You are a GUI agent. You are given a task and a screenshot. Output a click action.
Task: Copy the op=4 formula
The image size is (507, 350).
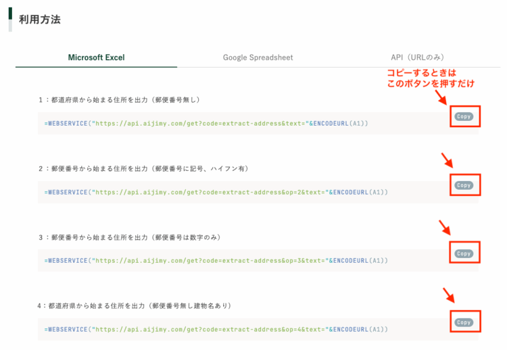coord(464,322)
